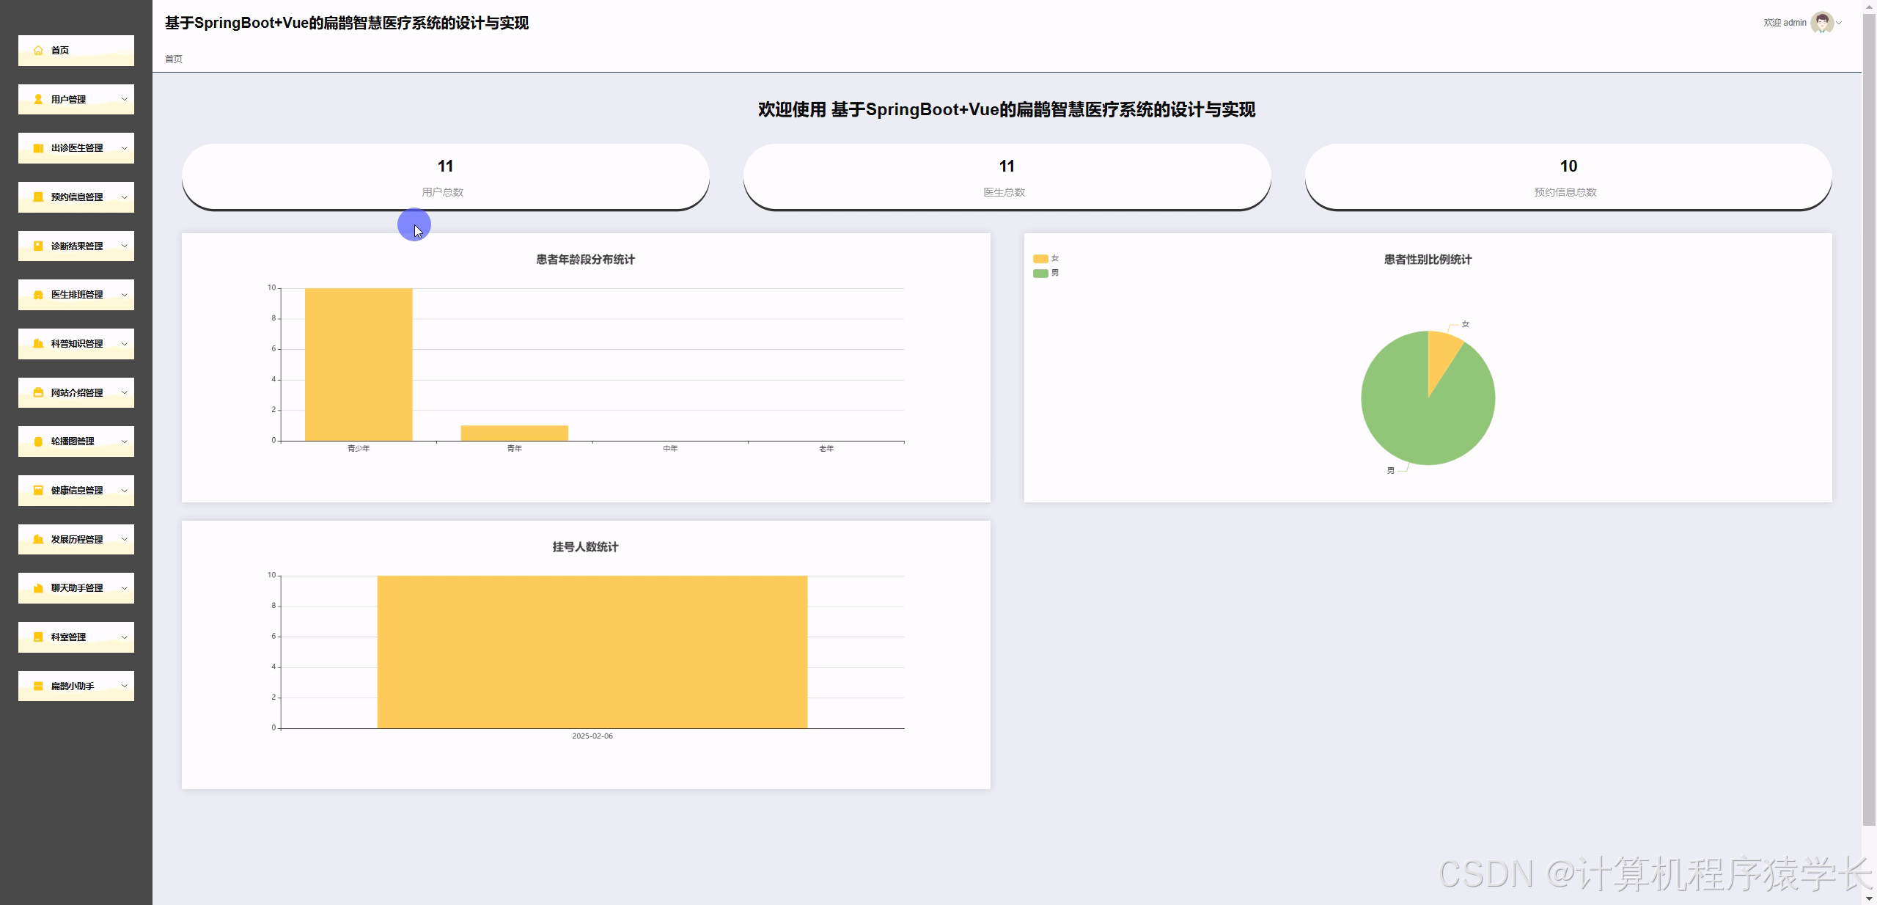Click the 出诊医生管理 sidebar icon
1877x905 pixels.
(x=38, y=148)
